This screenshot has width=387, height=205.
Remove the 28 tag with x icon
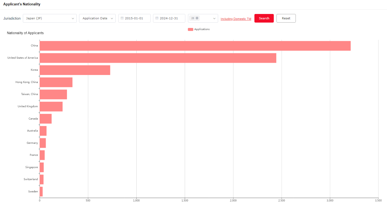point(197,18)
